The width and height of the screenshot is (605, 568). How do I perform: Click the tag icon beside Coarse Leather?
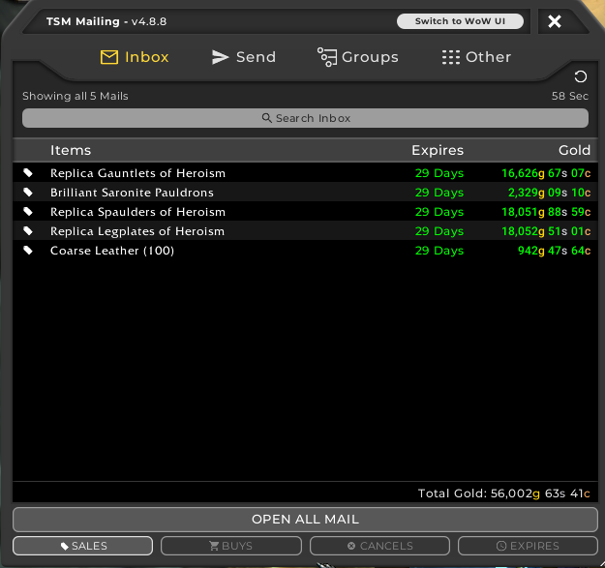click(28, 251)
